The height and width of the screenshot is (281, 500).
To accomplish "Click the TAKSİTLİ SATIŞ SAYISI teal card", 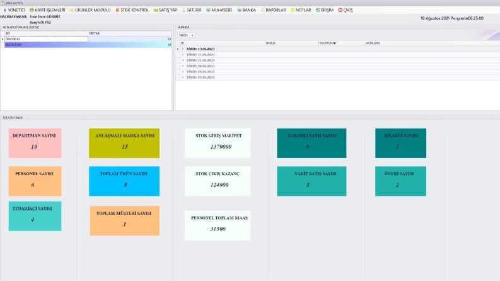I will 311,143.
